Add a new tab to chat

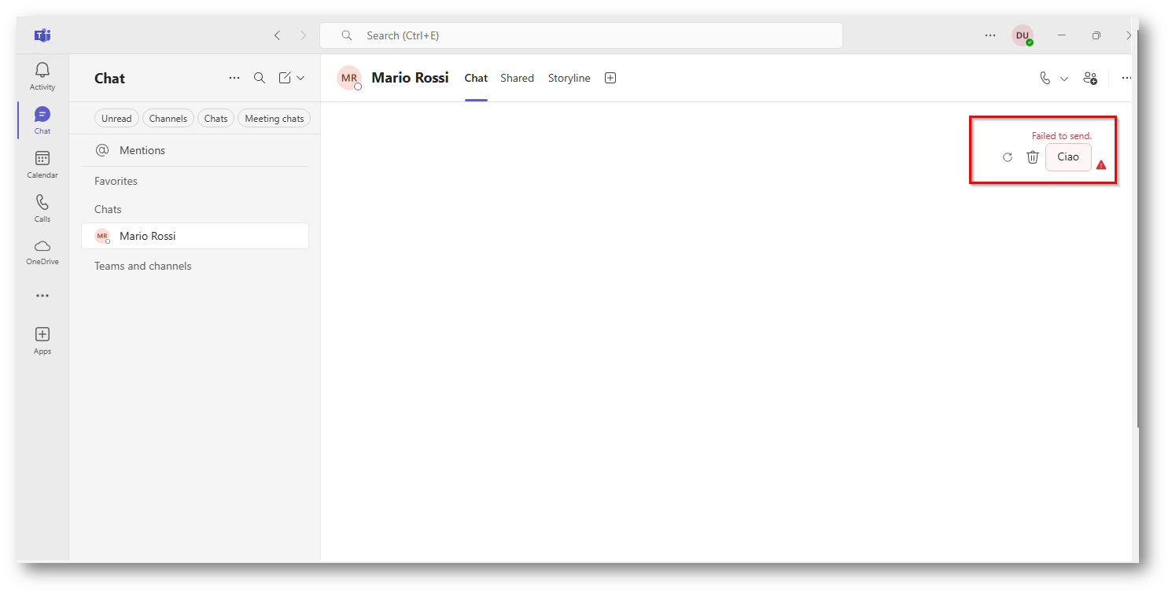(610, 78)
